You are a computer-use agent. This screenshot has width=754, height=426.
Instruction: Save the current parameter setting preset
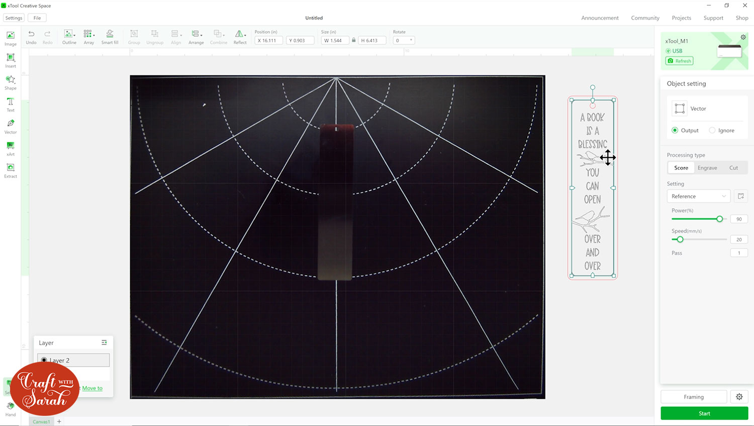741,196
